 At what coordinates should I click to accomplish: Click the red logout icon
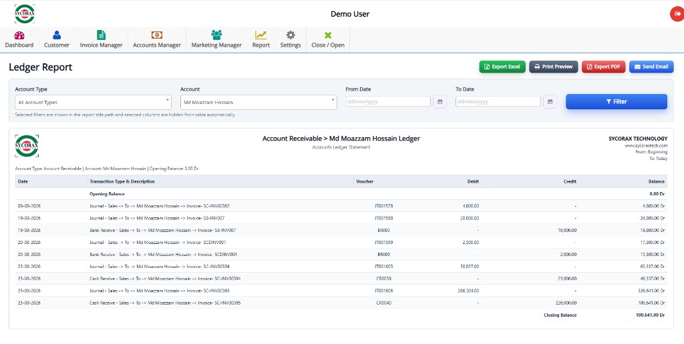coord(677,14)
